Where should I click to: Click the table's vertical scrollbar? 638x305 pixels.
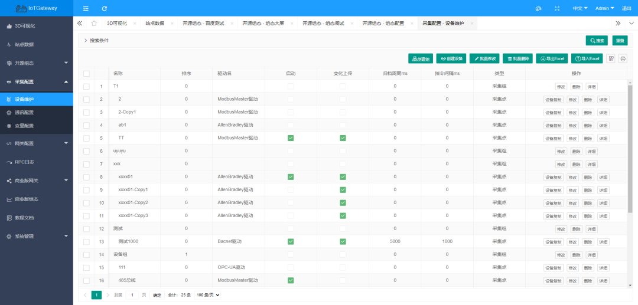point(630,147)
